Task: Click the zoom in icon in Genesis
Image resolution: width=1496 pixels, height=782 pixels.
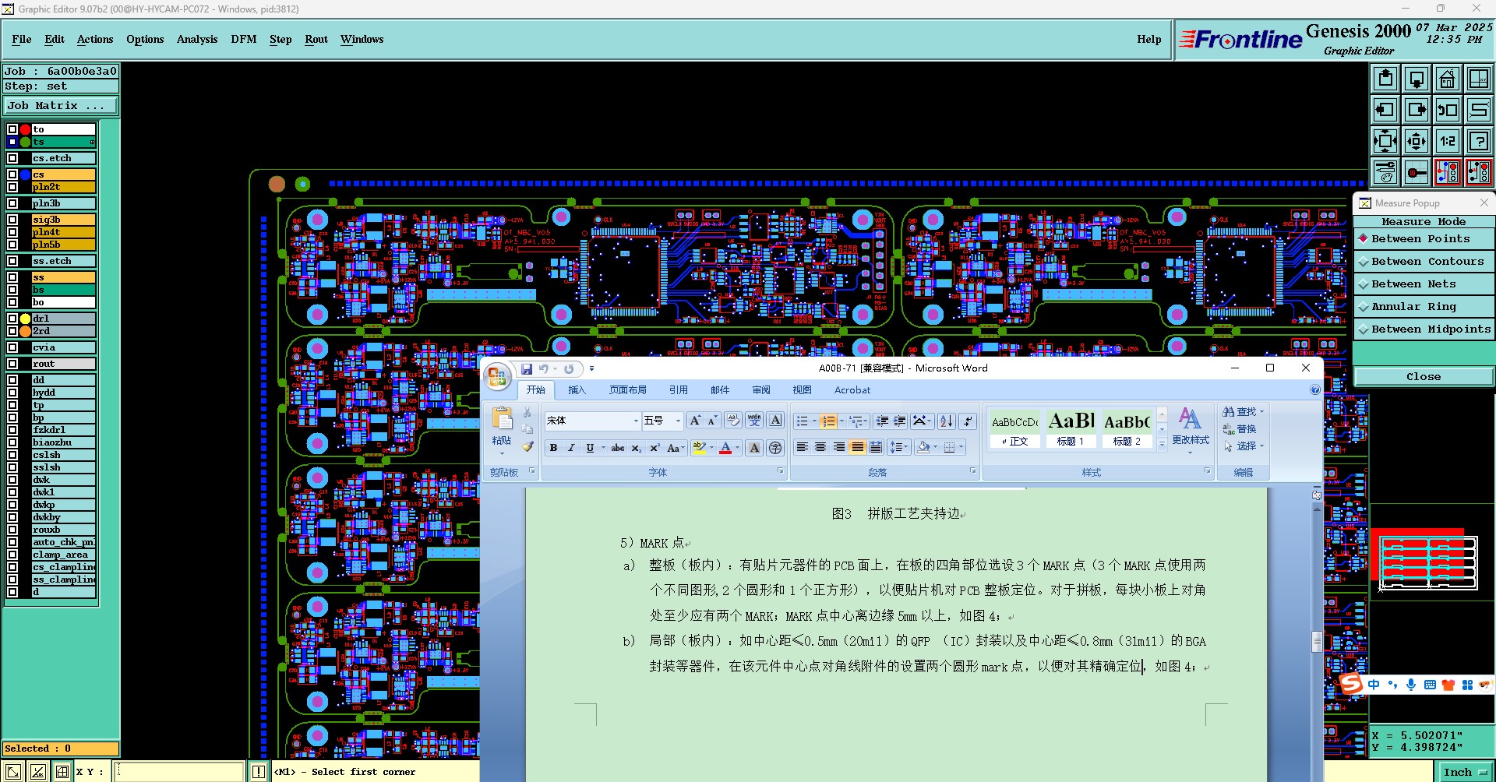Action: pos(1385,141)
